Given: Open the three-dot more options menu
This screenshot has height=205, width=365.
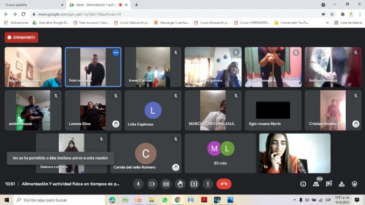Looking at the screenshot, I should (x=208, y=184).
